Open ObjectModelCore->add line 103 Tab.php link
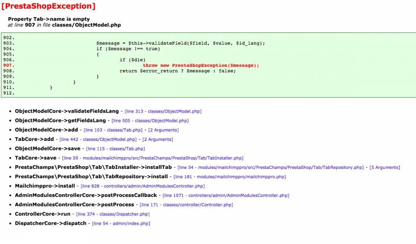 113,130
